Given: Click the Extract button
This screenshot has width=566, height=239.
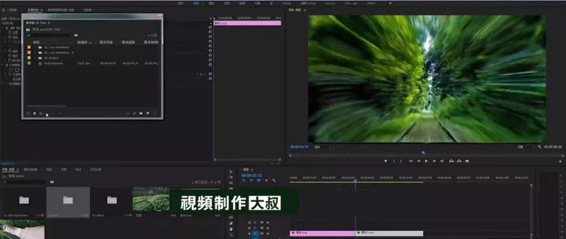Looking at the screenshot, I should point(459,161).
